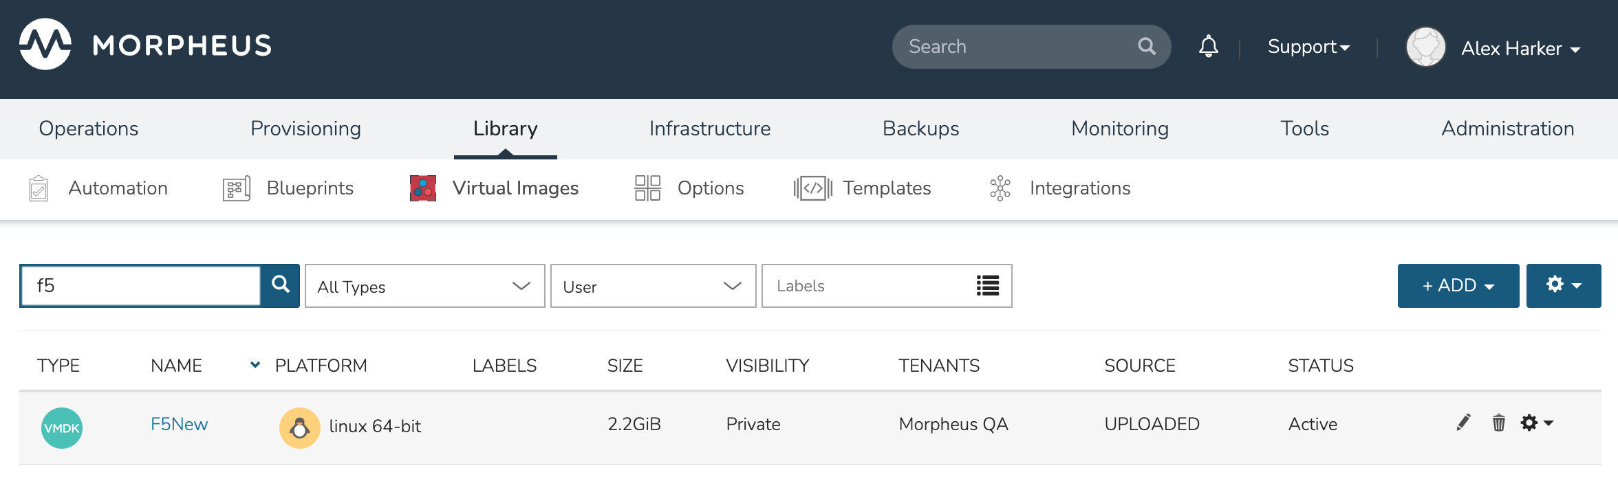1618x481 pixels.
Task: Expand the All Types dropdown
Action: click(424, 286)
